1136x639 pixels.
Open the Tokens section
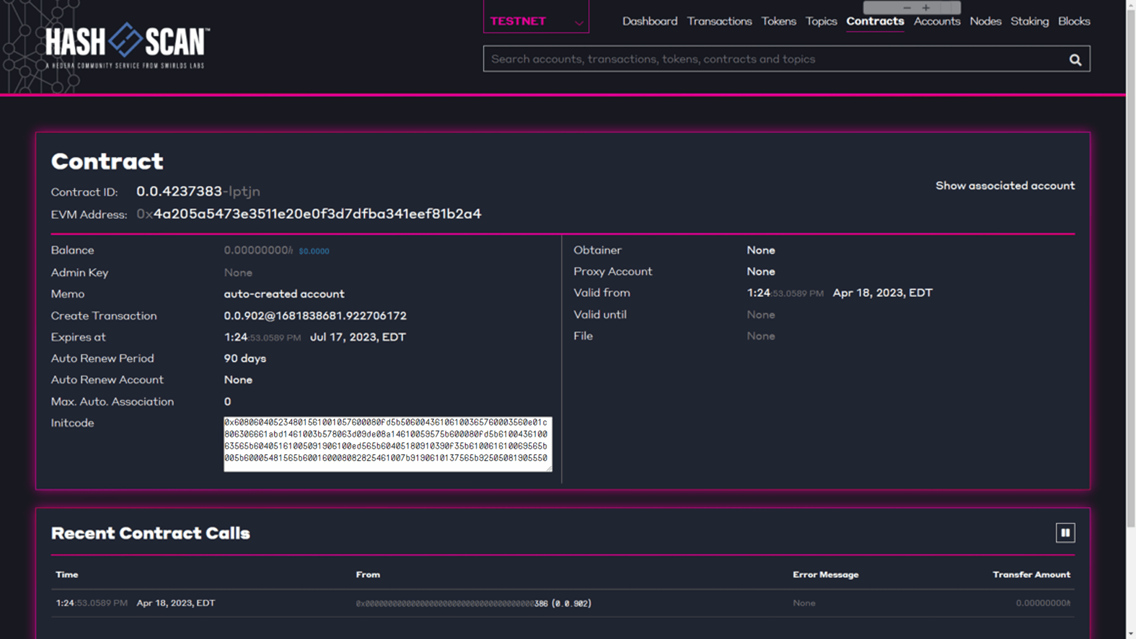[x=778, y=21]
